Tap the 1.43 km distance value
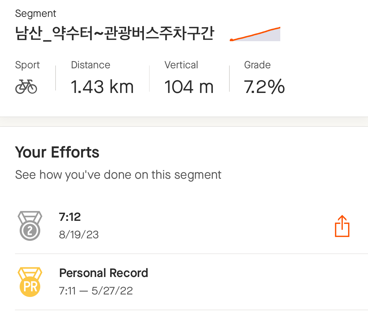The width and height of the screenshot is (368, 311). click(x=102, y=87)
